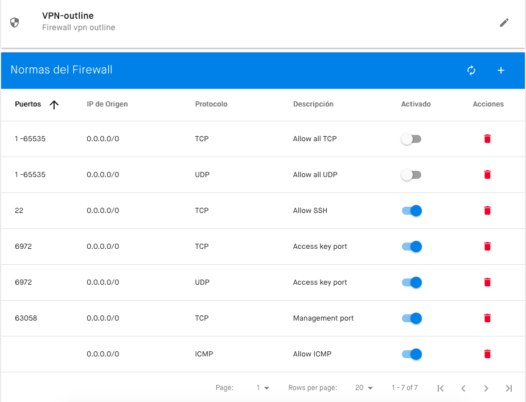The height and width of the screenshot is (402, 526).
Task: Delete the Allow ICMP rule
Action: tap(487, 354)
